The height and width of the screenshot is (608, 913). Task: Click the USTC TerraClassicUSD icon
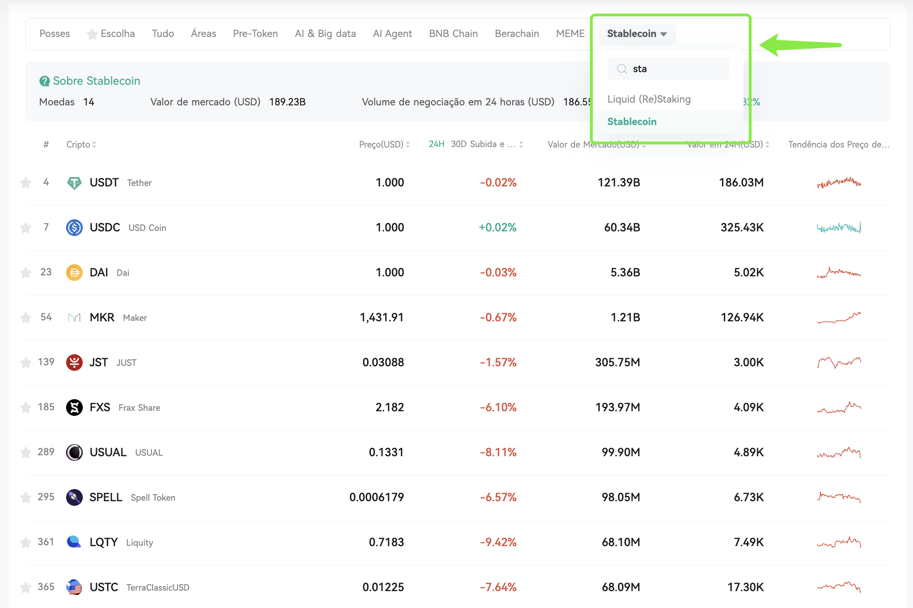[74, 587]
